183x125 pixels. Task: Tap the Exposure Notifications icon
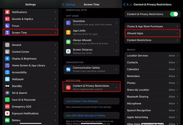tap(7, 113)
